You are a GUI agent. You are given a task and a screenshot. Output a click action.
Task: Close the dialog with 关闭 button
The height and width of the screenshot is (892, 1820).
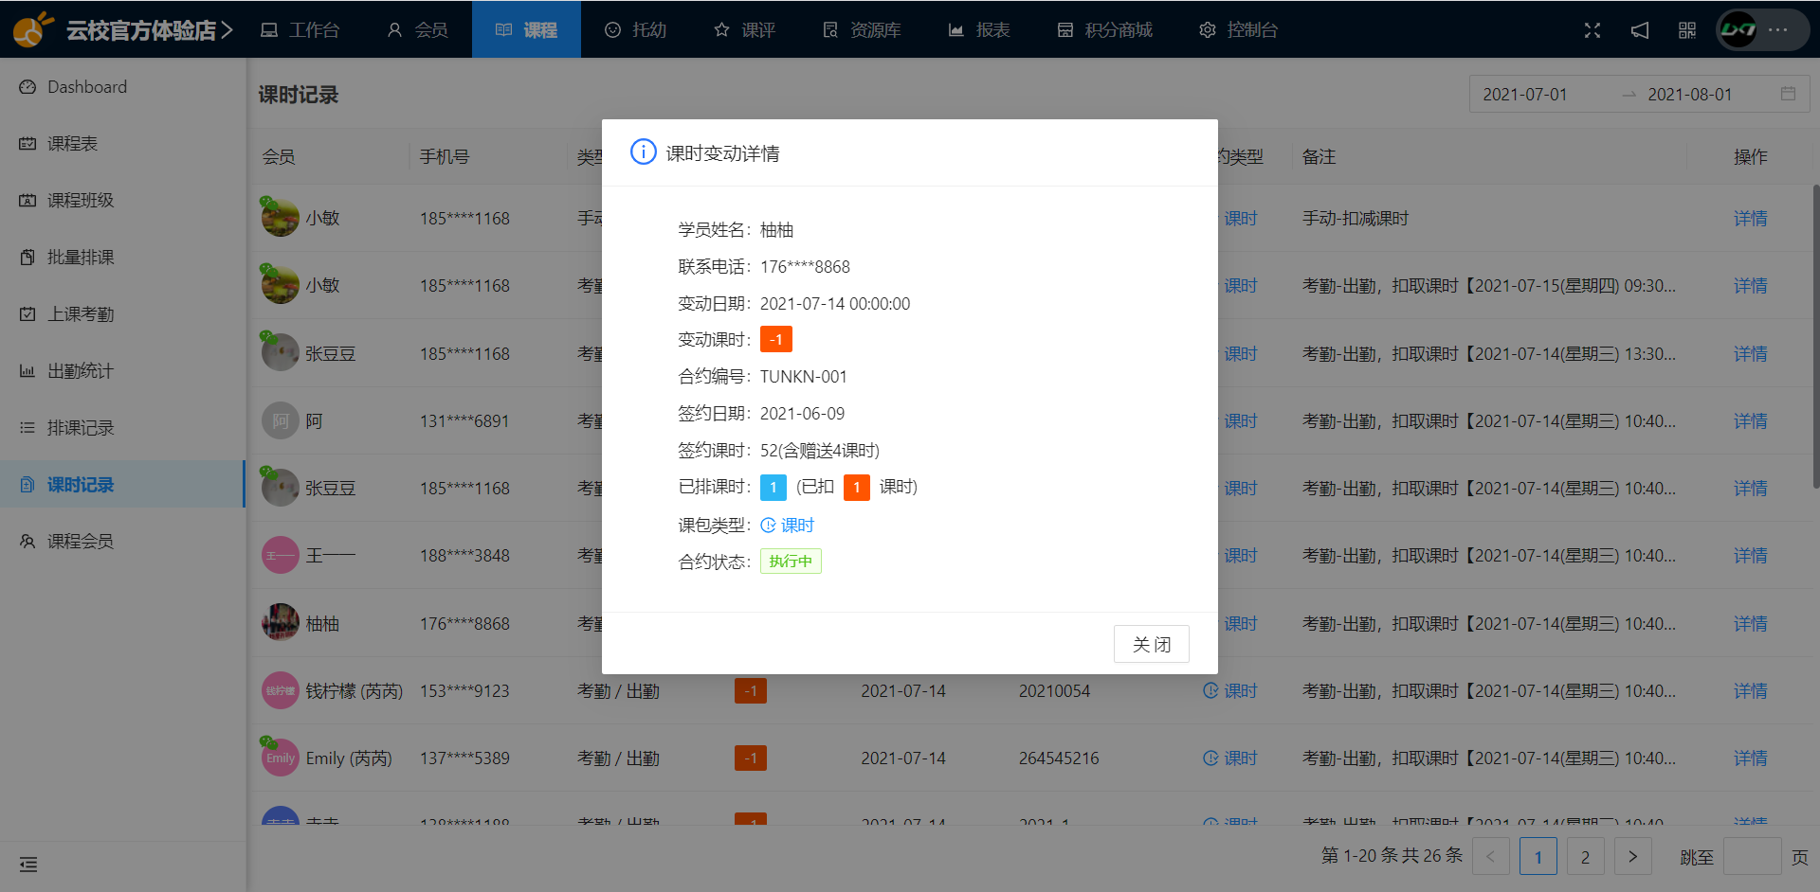pyautogui.click(x=1151, y=644)
